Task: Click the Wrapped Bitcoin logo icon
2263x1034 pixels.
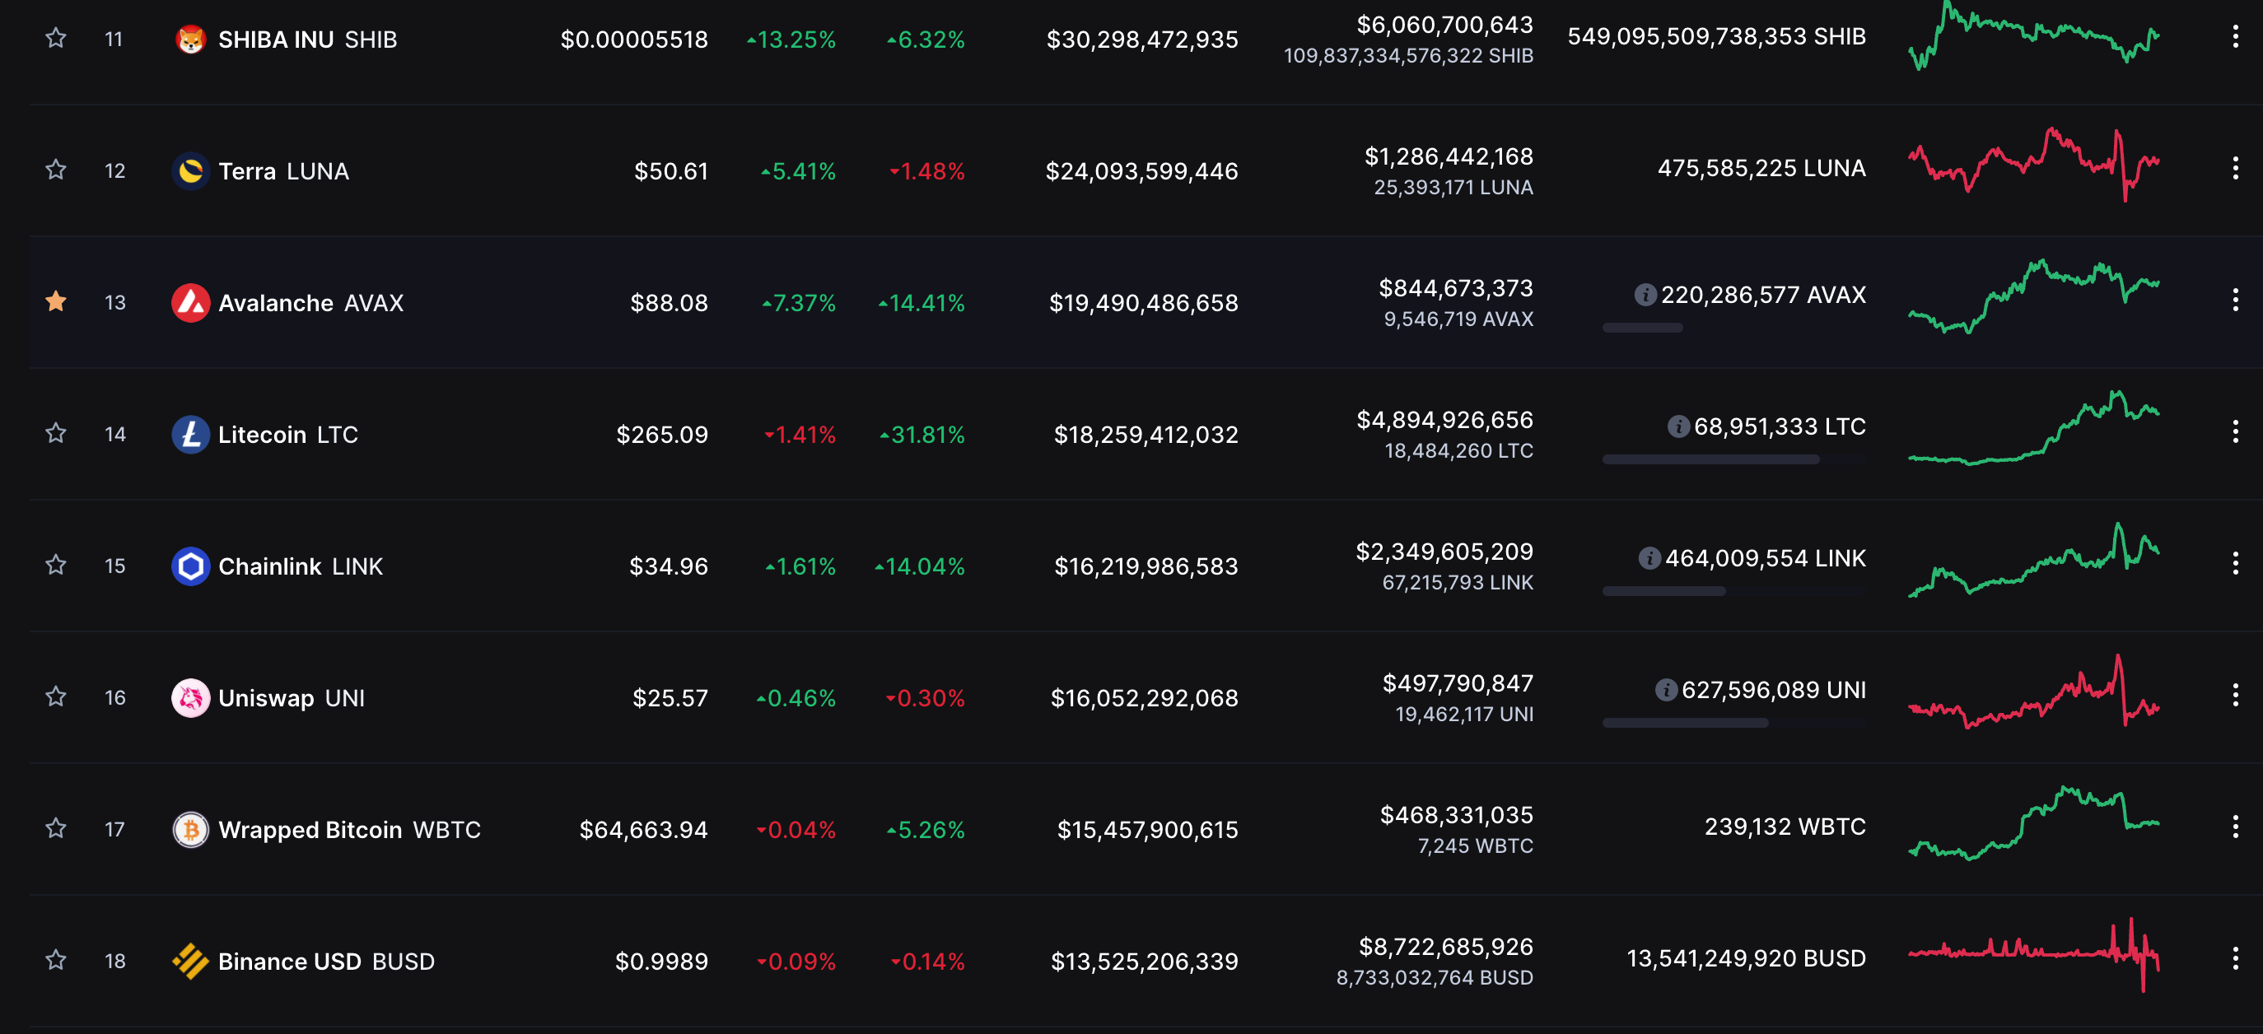Action: pos(189,829)
